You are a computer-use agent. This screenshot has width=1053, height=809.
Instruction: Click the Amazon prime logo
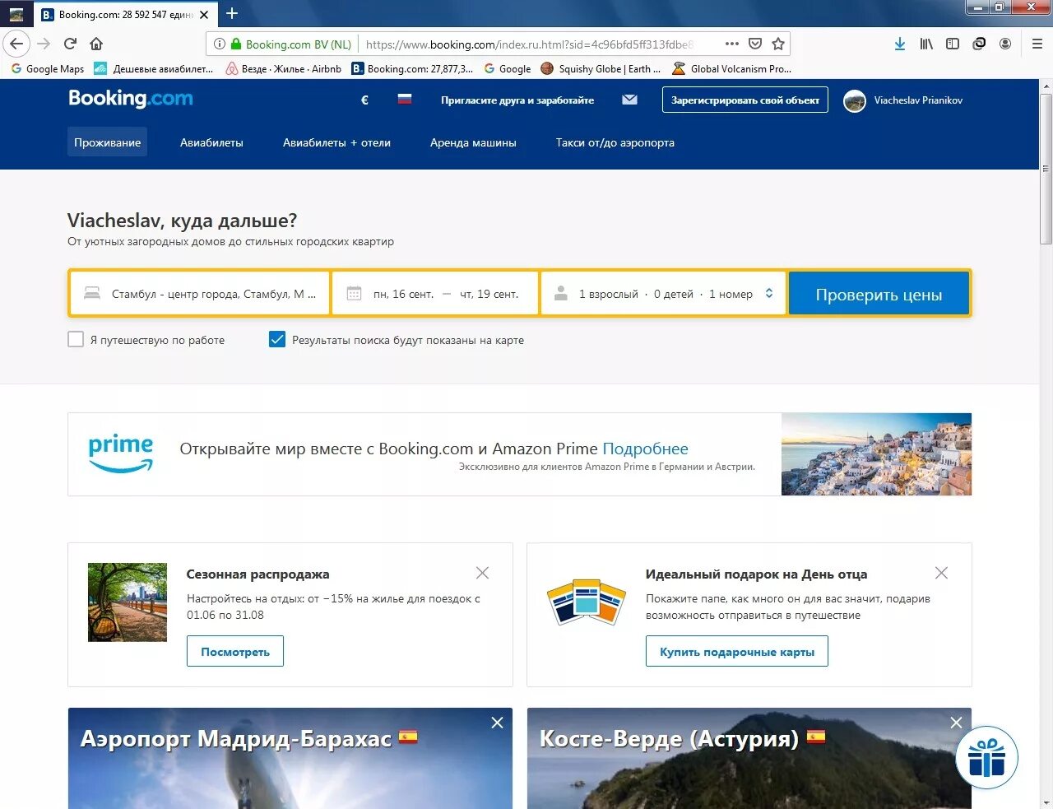(121, 453)
